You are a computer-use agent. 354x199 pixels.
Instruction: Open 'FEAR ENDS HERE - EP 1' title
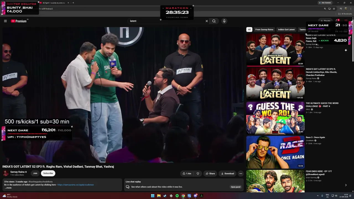point(319,173)
